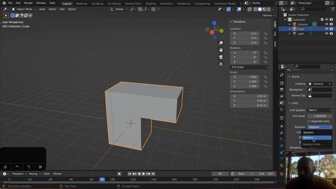Image resolution: width=336 pixels, height=189 pixels.
Task: Select Degrees in the rotation list
Action: [317, 132]
